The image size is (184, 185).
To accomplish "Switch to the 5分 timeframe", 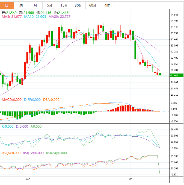I will (x=50, y=5).
